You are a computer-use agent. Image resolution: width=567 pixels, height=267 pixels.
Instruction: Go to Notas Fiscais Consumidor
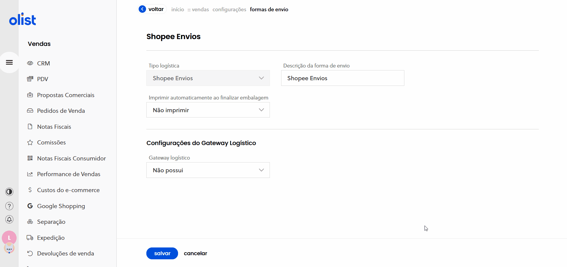pyautogui.click(x=71, y=158)
